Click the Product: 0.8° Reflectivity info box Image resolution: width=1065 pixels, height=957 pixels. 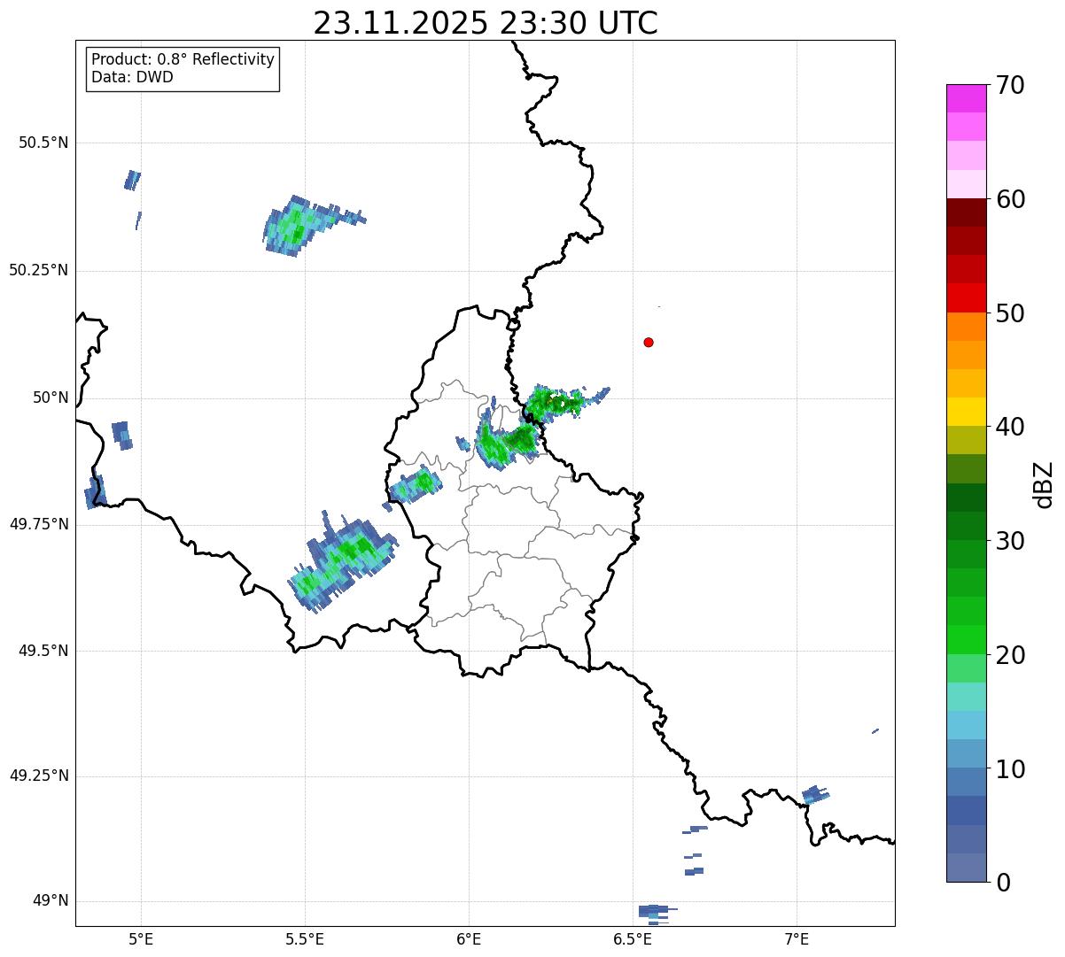coord(183,68)
